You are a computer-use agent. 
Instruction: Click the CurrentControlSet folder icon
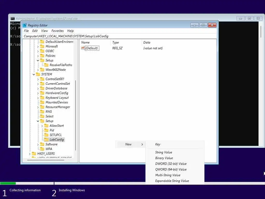(x=42, y=84)
